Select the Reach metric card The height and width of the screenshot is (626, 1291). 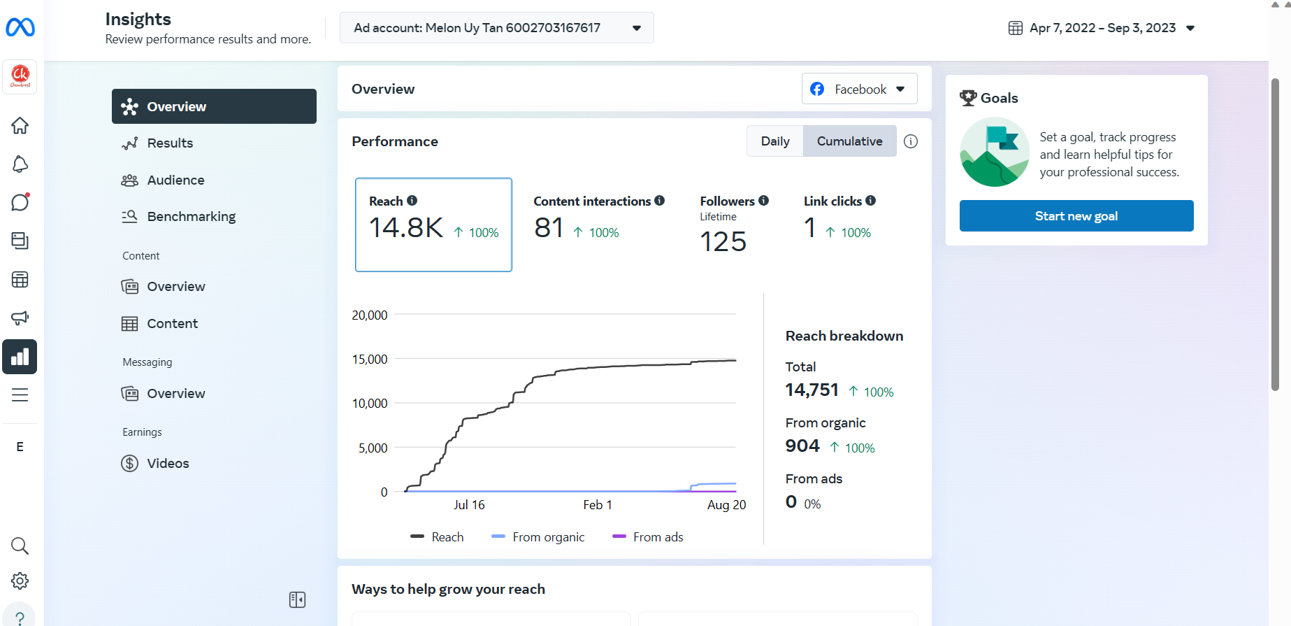433,225
